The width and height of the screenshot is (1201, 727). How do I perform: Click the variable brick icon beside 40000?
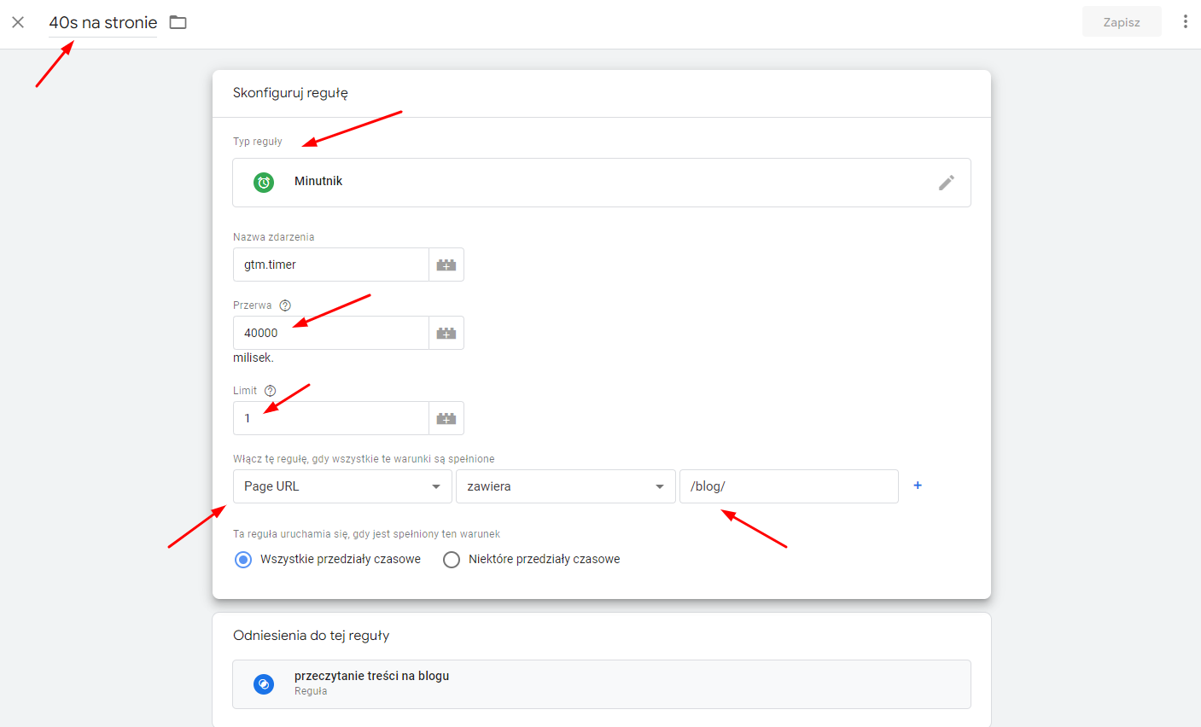[446, 333]
